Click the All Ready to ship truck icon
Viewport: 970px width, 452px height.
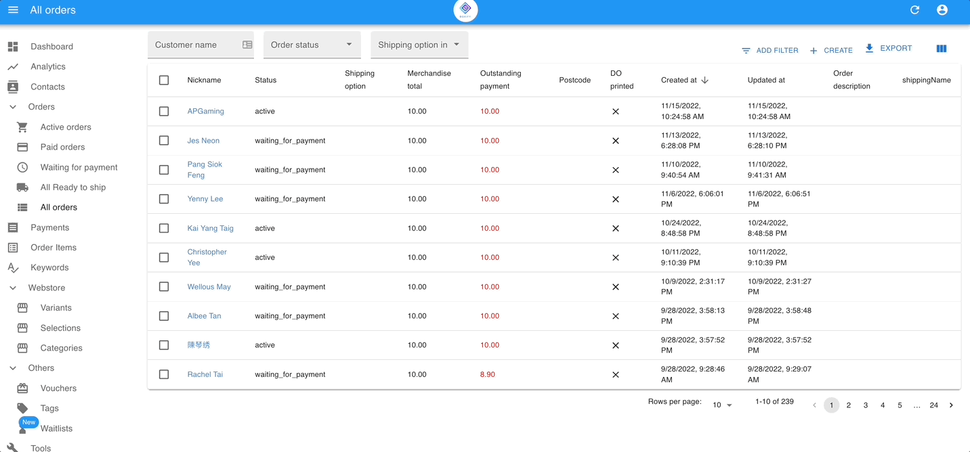[22, 187]
